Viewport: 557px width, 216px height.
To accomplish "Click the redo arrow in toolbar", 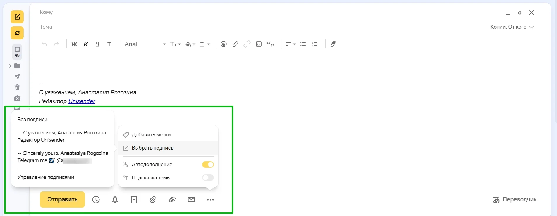I will pyautogui.click(x=56, y=44).
